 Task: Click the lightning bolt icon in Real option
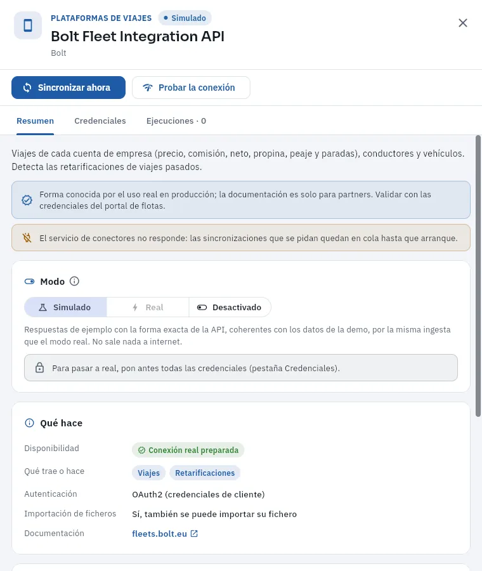[135, 307]
